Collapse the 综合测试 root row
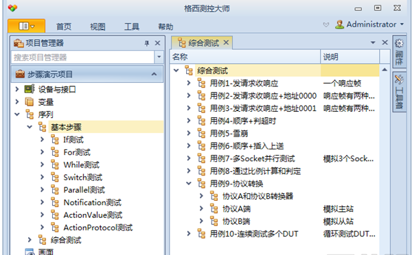Viewport: 412px width, 255px height. click(x=176, y=71)
